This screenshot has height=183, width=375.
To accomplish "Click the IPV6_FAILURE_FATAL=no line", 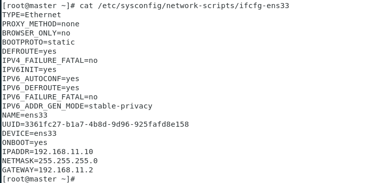I will click(50, 97).
